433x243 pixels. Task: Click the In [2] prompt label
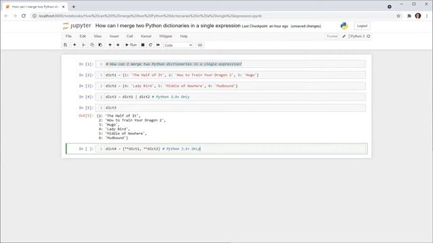click(86, 75)
